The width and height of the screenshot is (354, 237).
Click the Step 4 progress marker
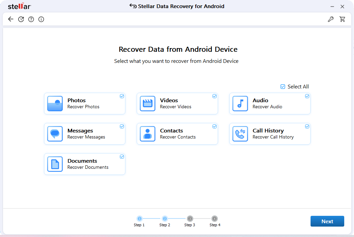click(215, 219)
